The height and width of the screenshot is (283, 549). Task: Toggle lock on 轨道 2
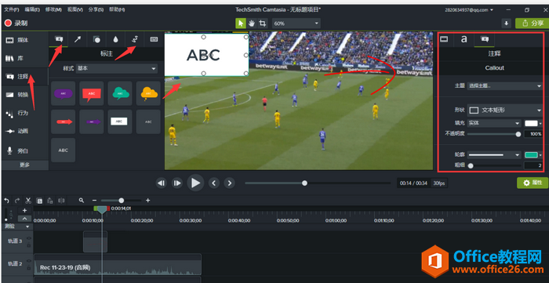pos(29,268)
